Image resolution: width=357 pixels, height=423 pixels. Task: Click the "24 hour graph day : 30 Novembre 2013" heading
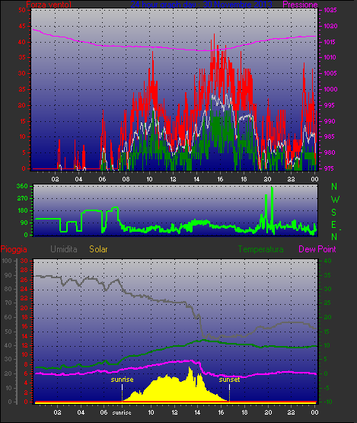coord(201,5)
